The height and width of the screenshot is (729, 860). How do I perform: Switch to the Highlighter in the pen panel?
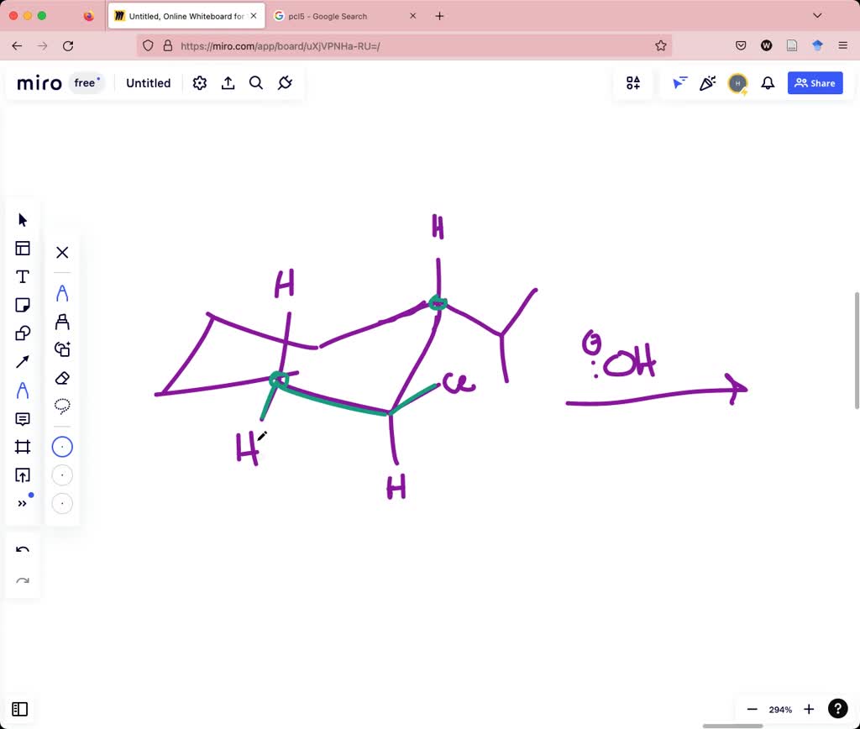point(62,321)
